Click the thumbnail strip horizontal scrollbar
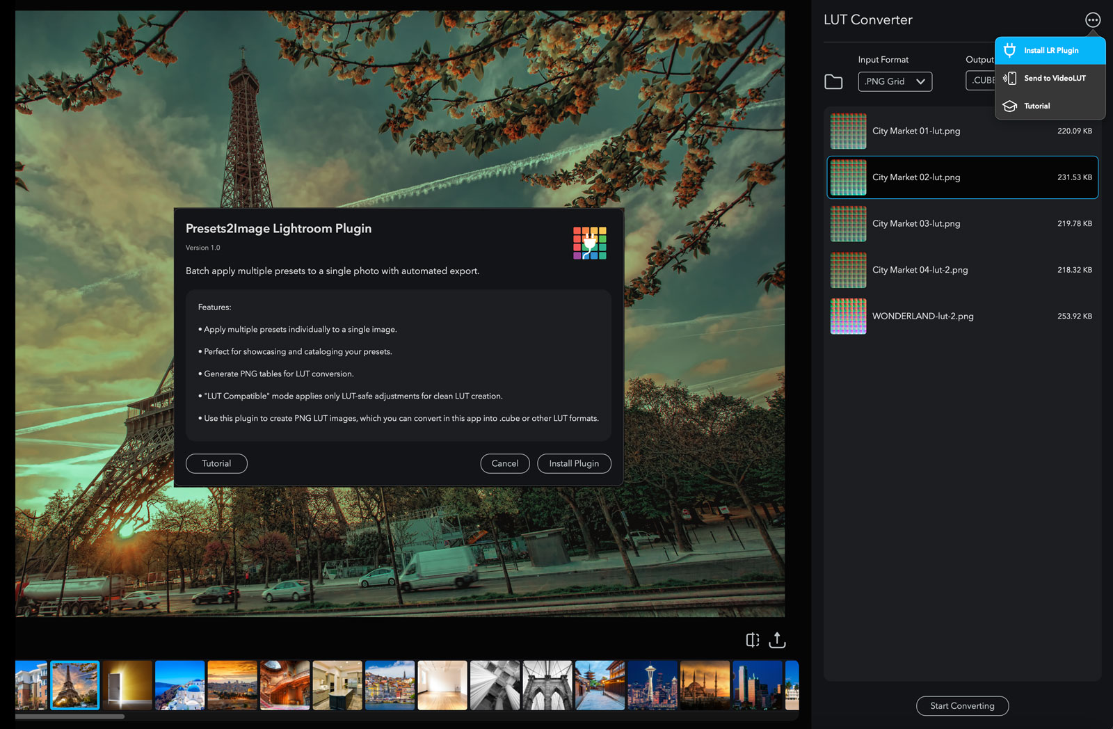The height and width of the screenshot is (729, 1113). tap(70, 716)
